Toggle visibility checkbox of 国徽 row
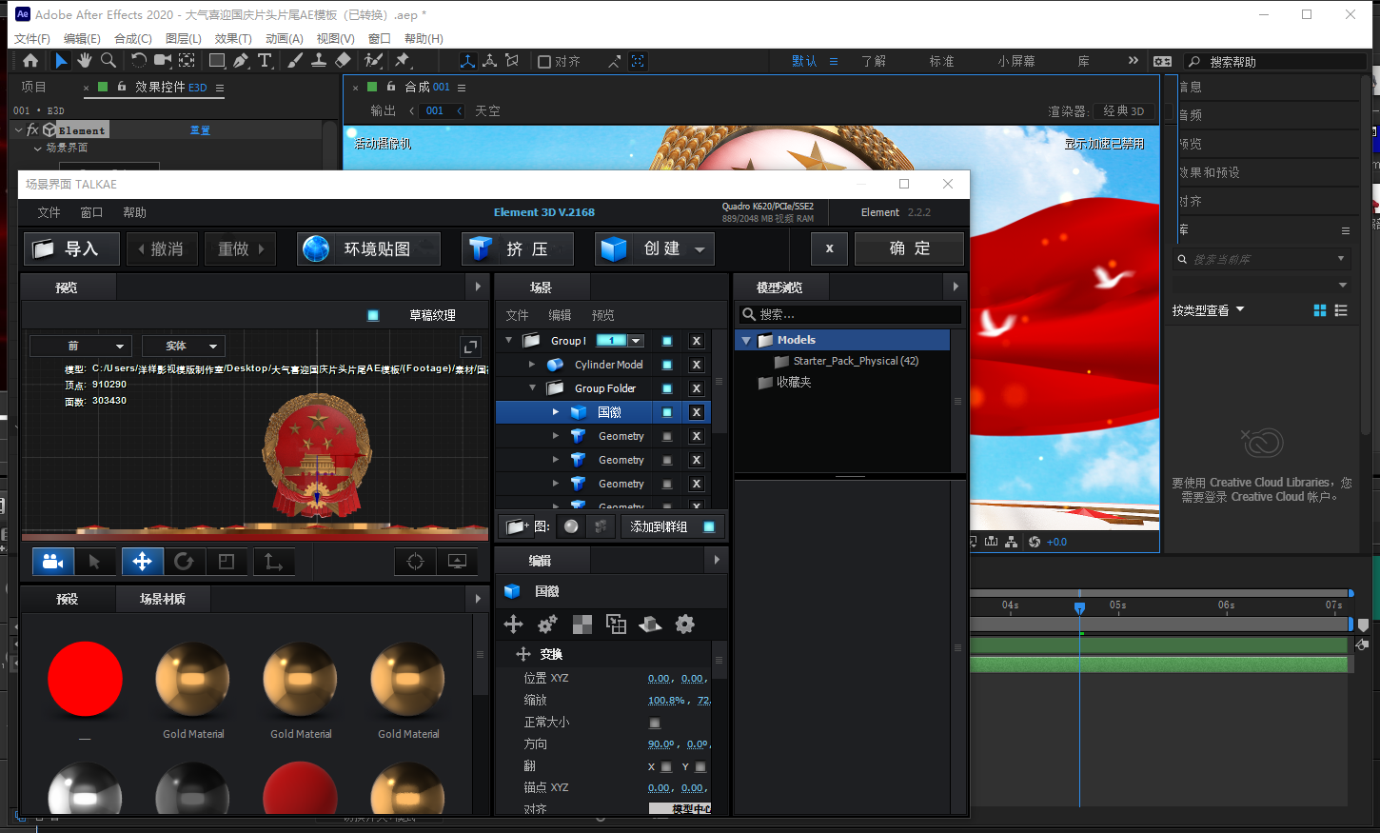Viewport: 1380px width, 833px height. click(667, 412)
